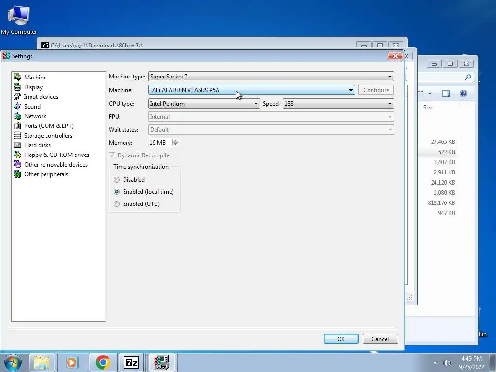Select Input devices settings label
The width and height of the screenshot is (496, 372).
click(41, 97)
